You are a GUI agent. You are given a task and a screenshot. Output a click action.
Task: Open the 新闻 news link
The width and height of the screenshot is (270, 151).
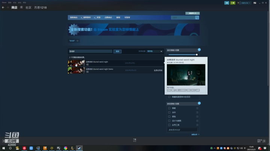pos(118,18)
